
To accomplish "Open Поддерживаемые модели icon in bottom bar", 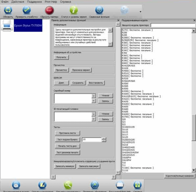I will (x=16, y=185).
